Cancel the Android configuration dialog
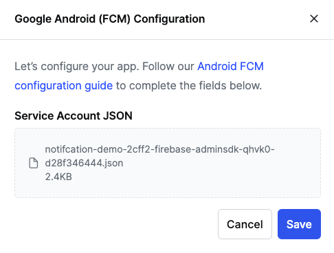Screen dimensions: 334x253 click(x=245, y=224)
